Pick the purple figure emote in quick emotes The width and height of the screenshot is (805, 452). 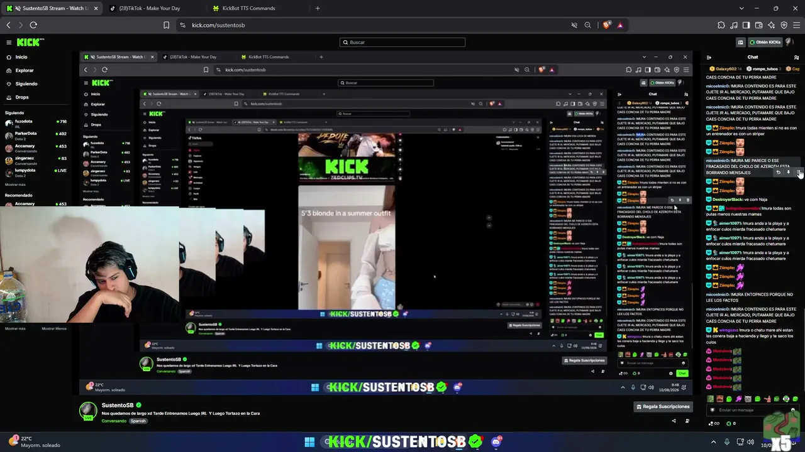(738, 399)
